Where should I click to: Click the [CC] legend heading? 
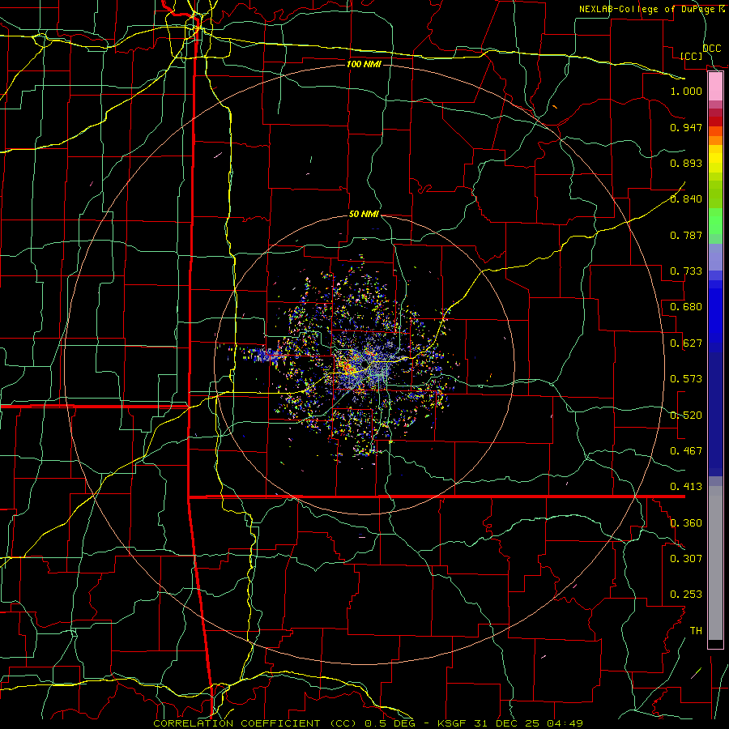pos(692,56)
